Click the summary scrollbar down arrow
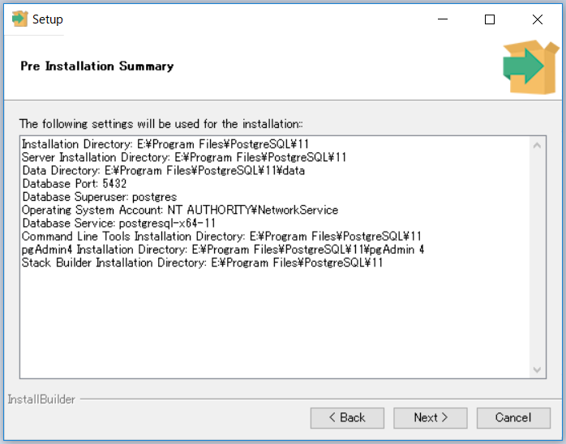Image resolution: width=566 pixels, height=444 pixels. [537, 369]
